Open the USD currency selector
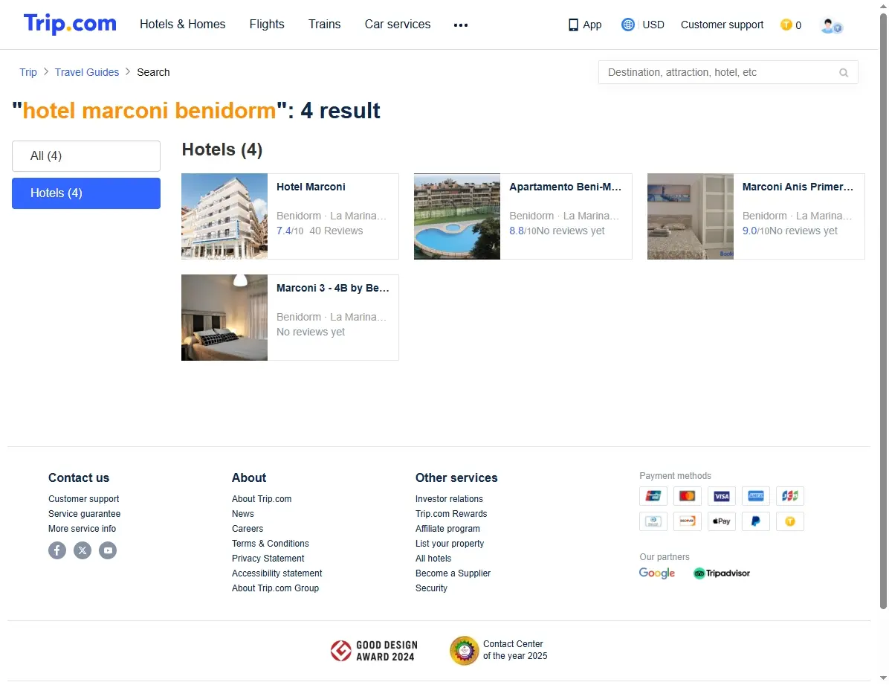Image resolution: width=889 pixels, height=685 pixels. 653,25
